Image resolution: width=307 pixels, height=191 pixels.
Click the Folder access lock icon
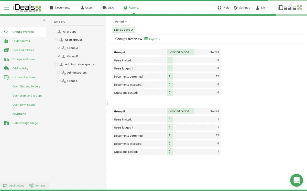tap(6, 41)
